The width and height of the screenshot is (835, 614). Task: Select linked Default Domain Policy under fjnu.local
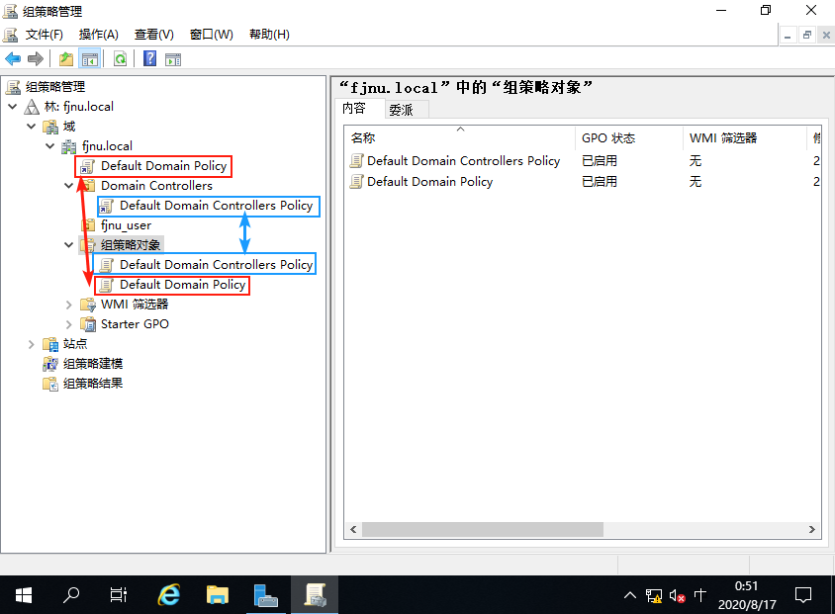coord(163,166)
